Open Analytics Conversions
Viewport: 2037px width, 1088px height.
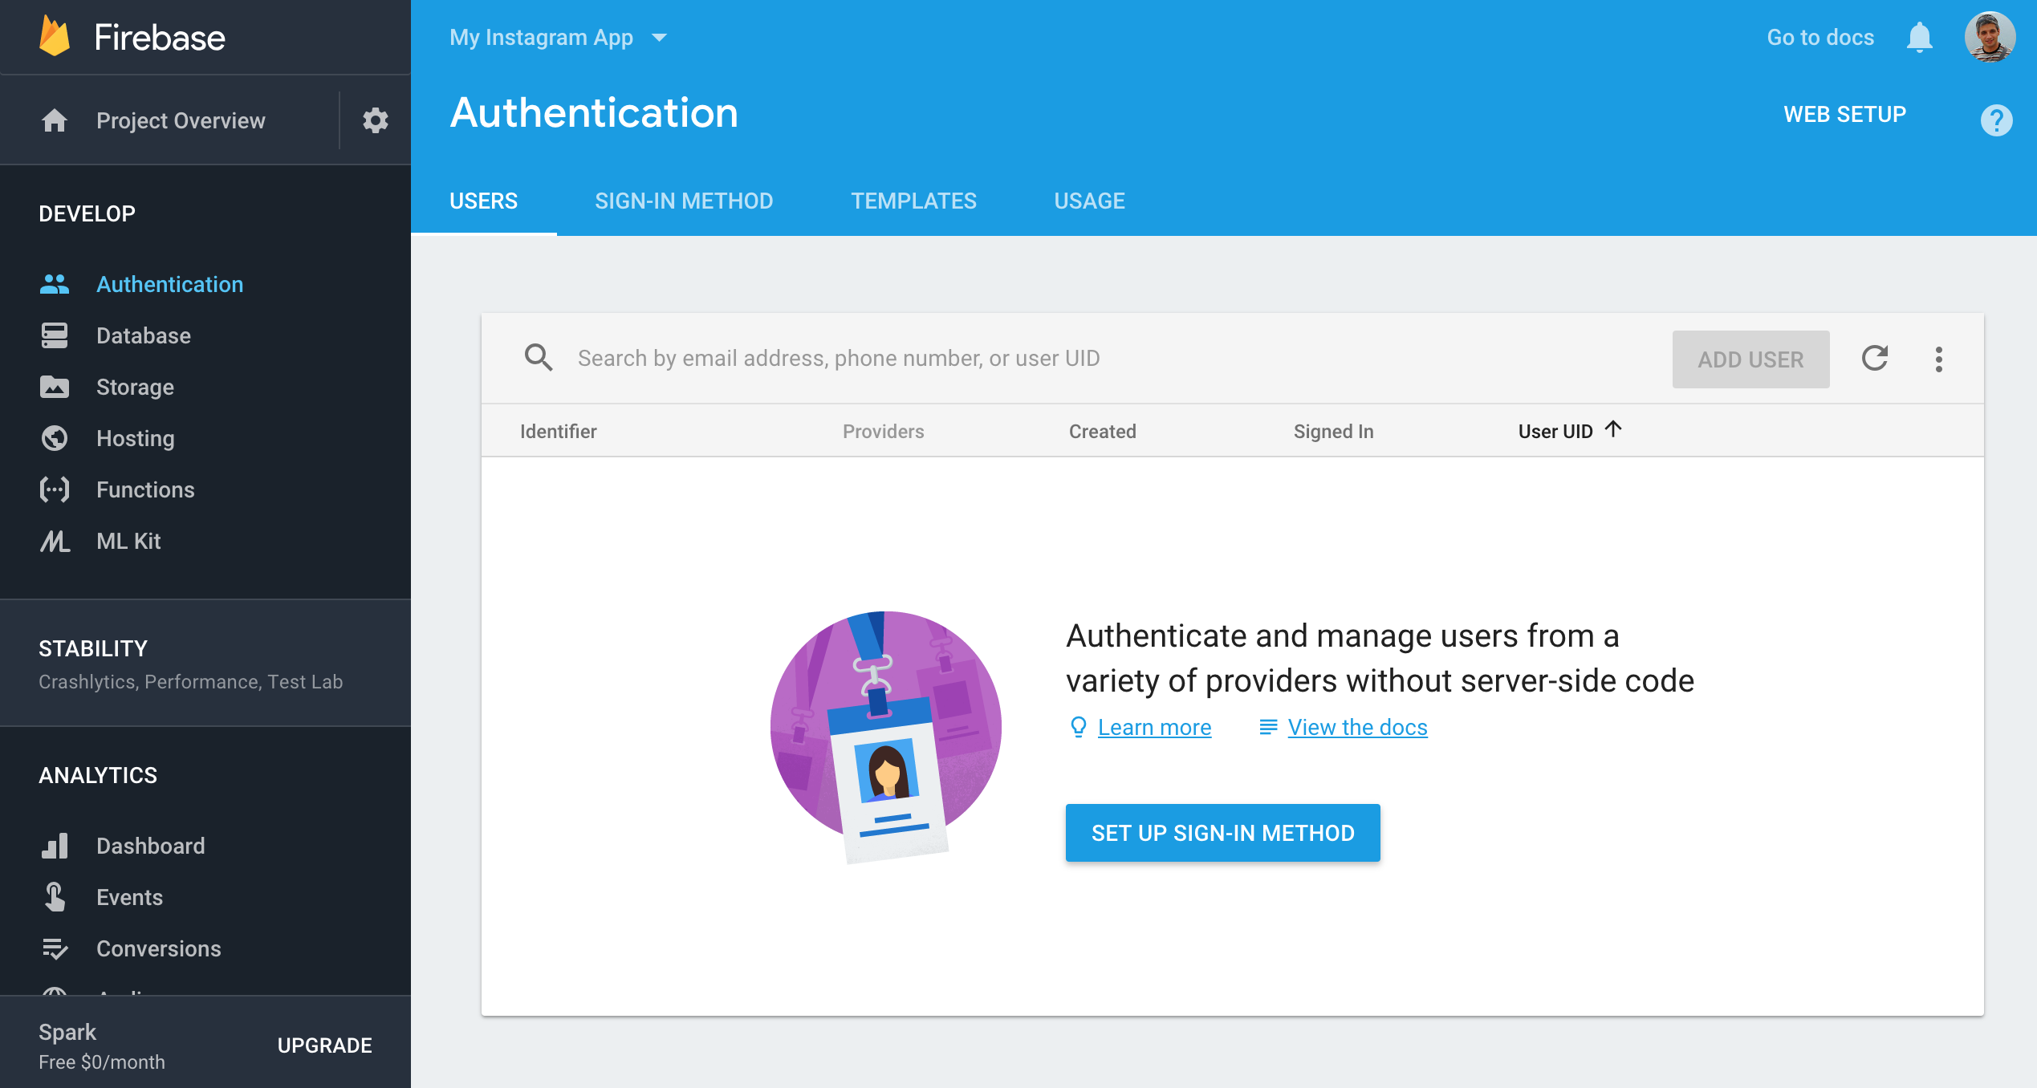(x=158, y=948)
